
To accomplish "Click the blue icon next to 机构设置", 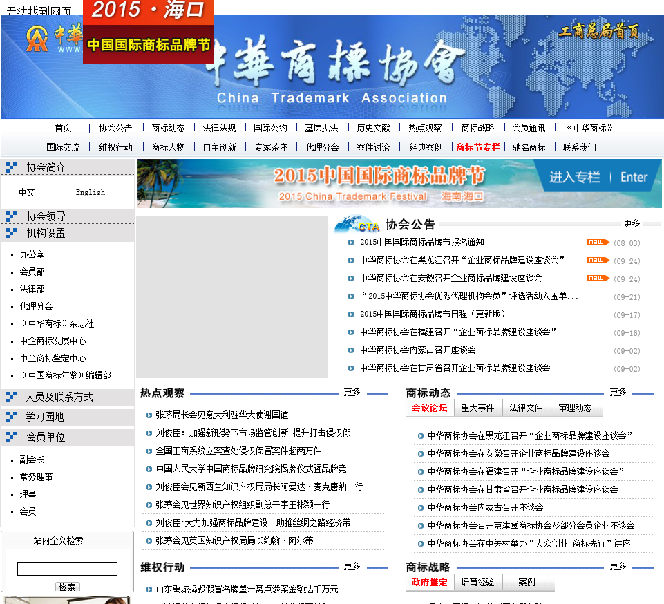I will (12, 233).
